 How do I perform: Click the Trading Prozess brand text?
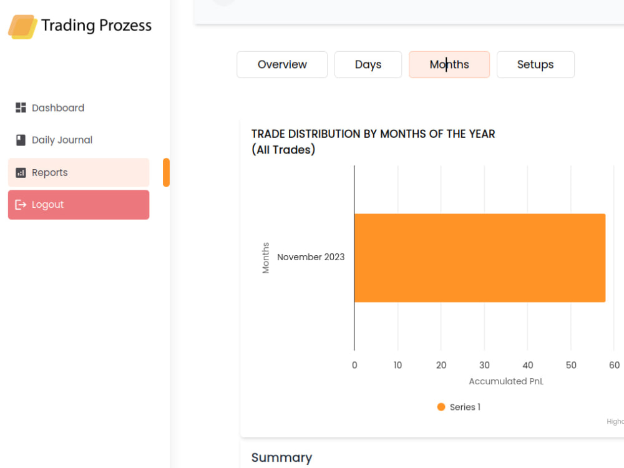[96, 26]
